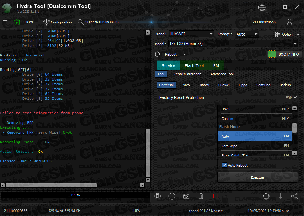This screenshot has width=304, height=216.
Task: Select the Zero Wipe FM list item
Action: [255, 146]
